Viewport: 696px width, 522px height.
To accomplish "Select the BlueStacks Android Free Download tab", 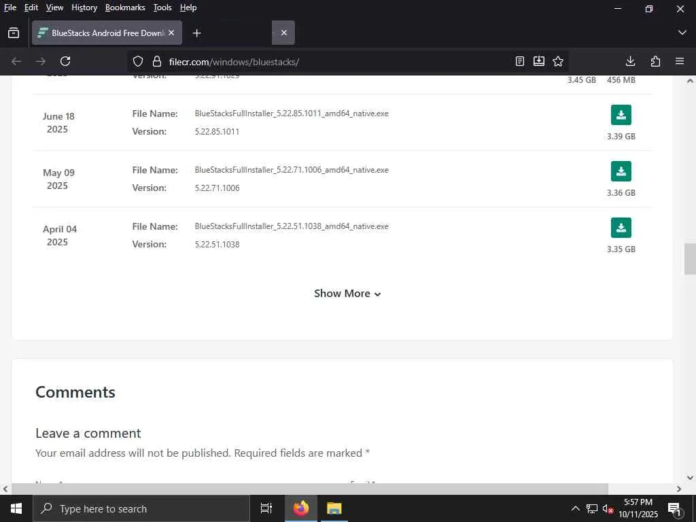I will coord(107,33).
